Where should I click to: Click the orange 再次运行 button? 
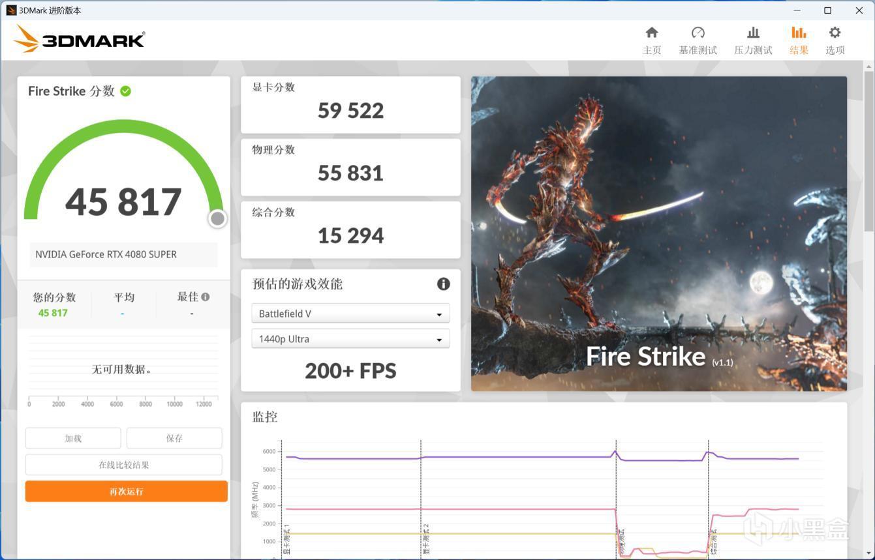coord(127,492)
